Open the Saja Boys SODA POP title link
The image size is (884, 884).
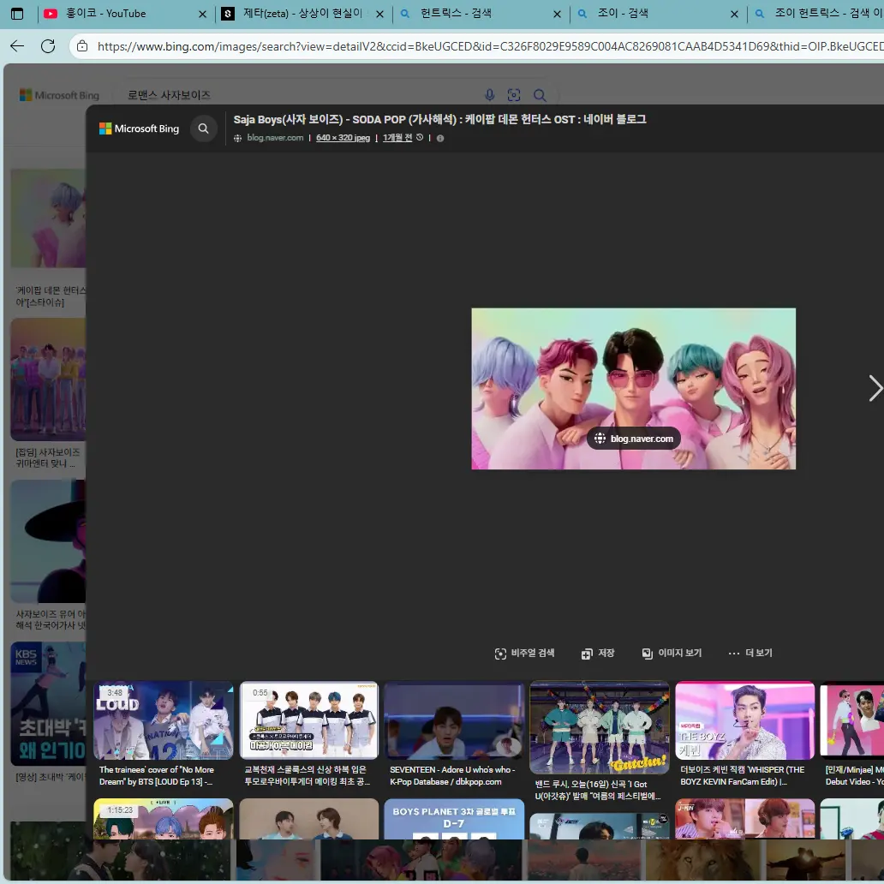(x=439, y=119)
